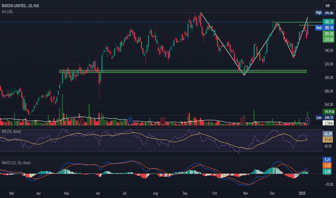Click the 381.50 price tag

(x=328, y=33)
